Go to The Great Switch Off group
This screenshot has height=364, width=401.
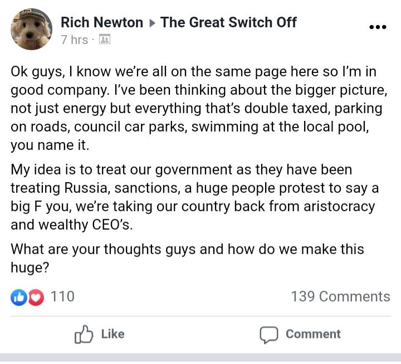228,22
